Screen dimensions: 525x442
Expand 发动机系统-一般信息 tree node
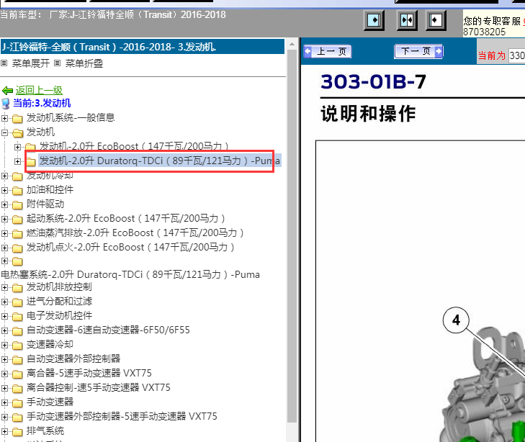5,118
